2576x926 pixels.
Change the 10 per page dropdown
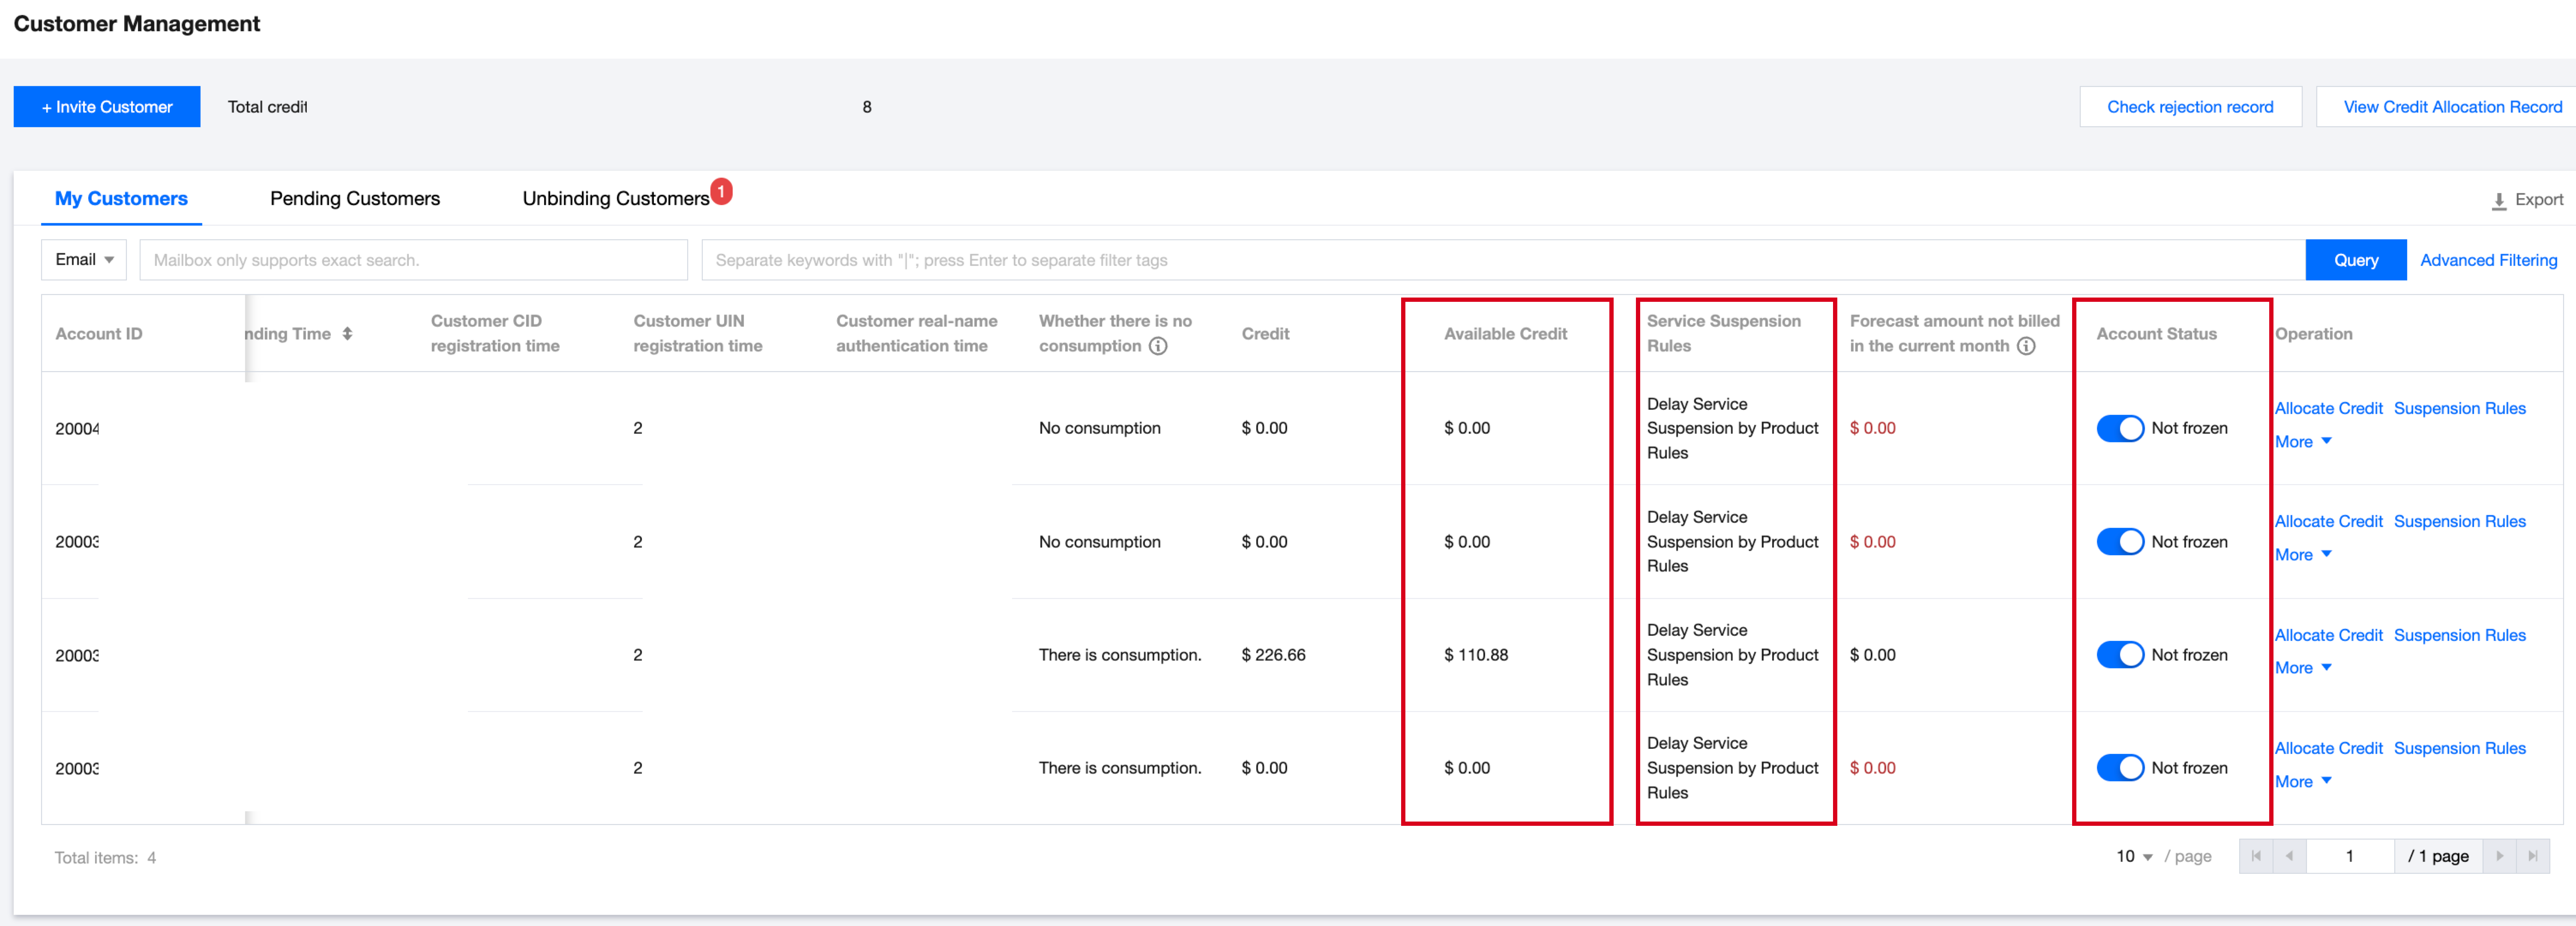[2134, 856]
